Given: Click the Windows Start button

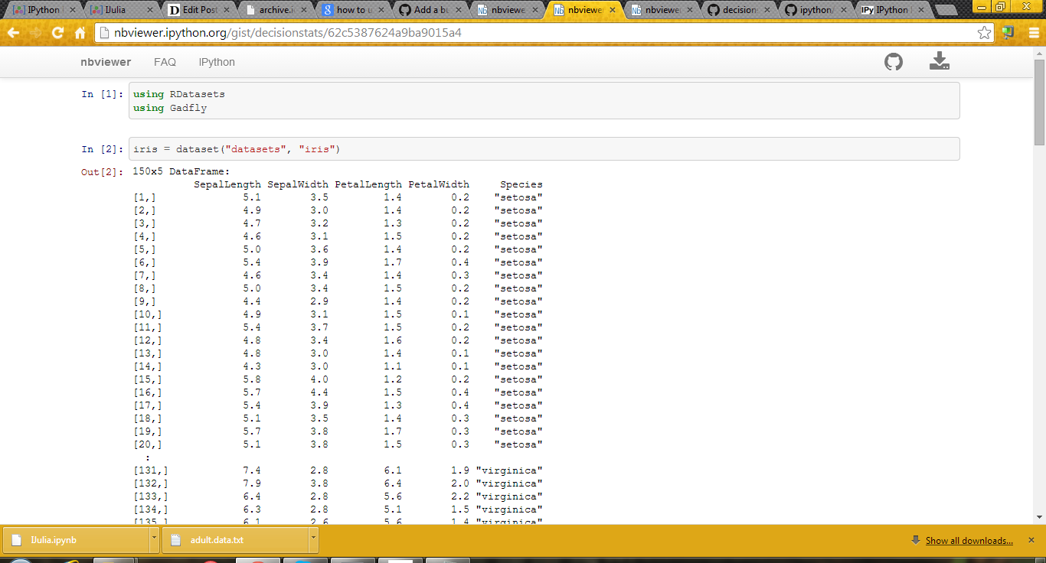Looking at the screenshot, I should [21, 560].
